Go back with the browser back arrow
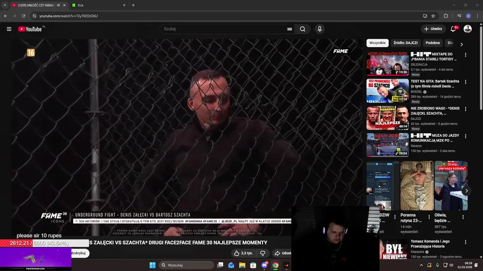The width and height of the screenshot is (483, 271). click(x=5, y=16)
